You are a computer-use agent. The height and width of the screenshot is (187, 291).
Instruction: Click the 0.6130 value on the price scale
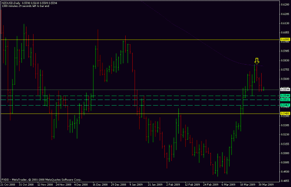coord(285,23)
